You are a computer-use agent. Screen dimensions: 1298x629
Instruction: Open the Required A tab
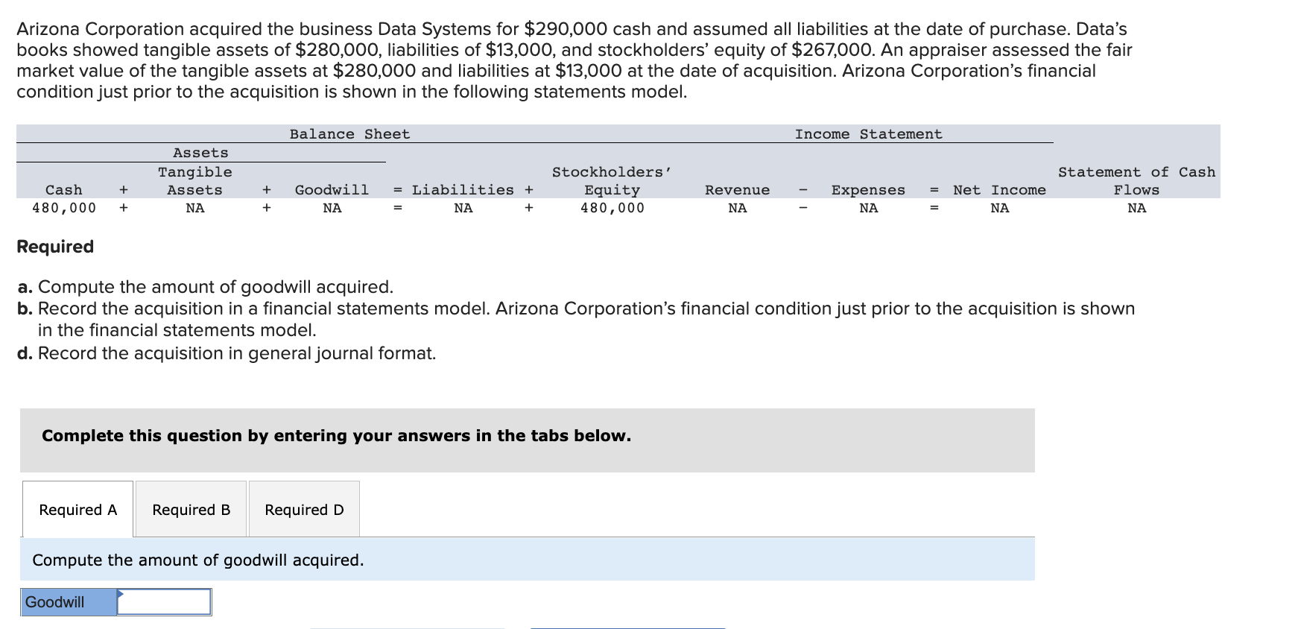click(77, 509)
